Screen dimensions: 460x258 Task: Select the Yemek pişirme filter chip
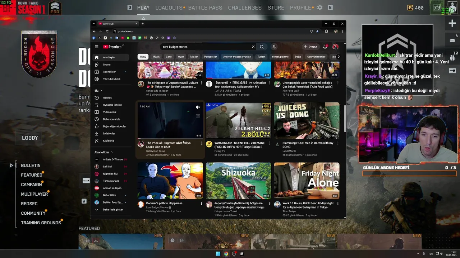pos(280,57)
